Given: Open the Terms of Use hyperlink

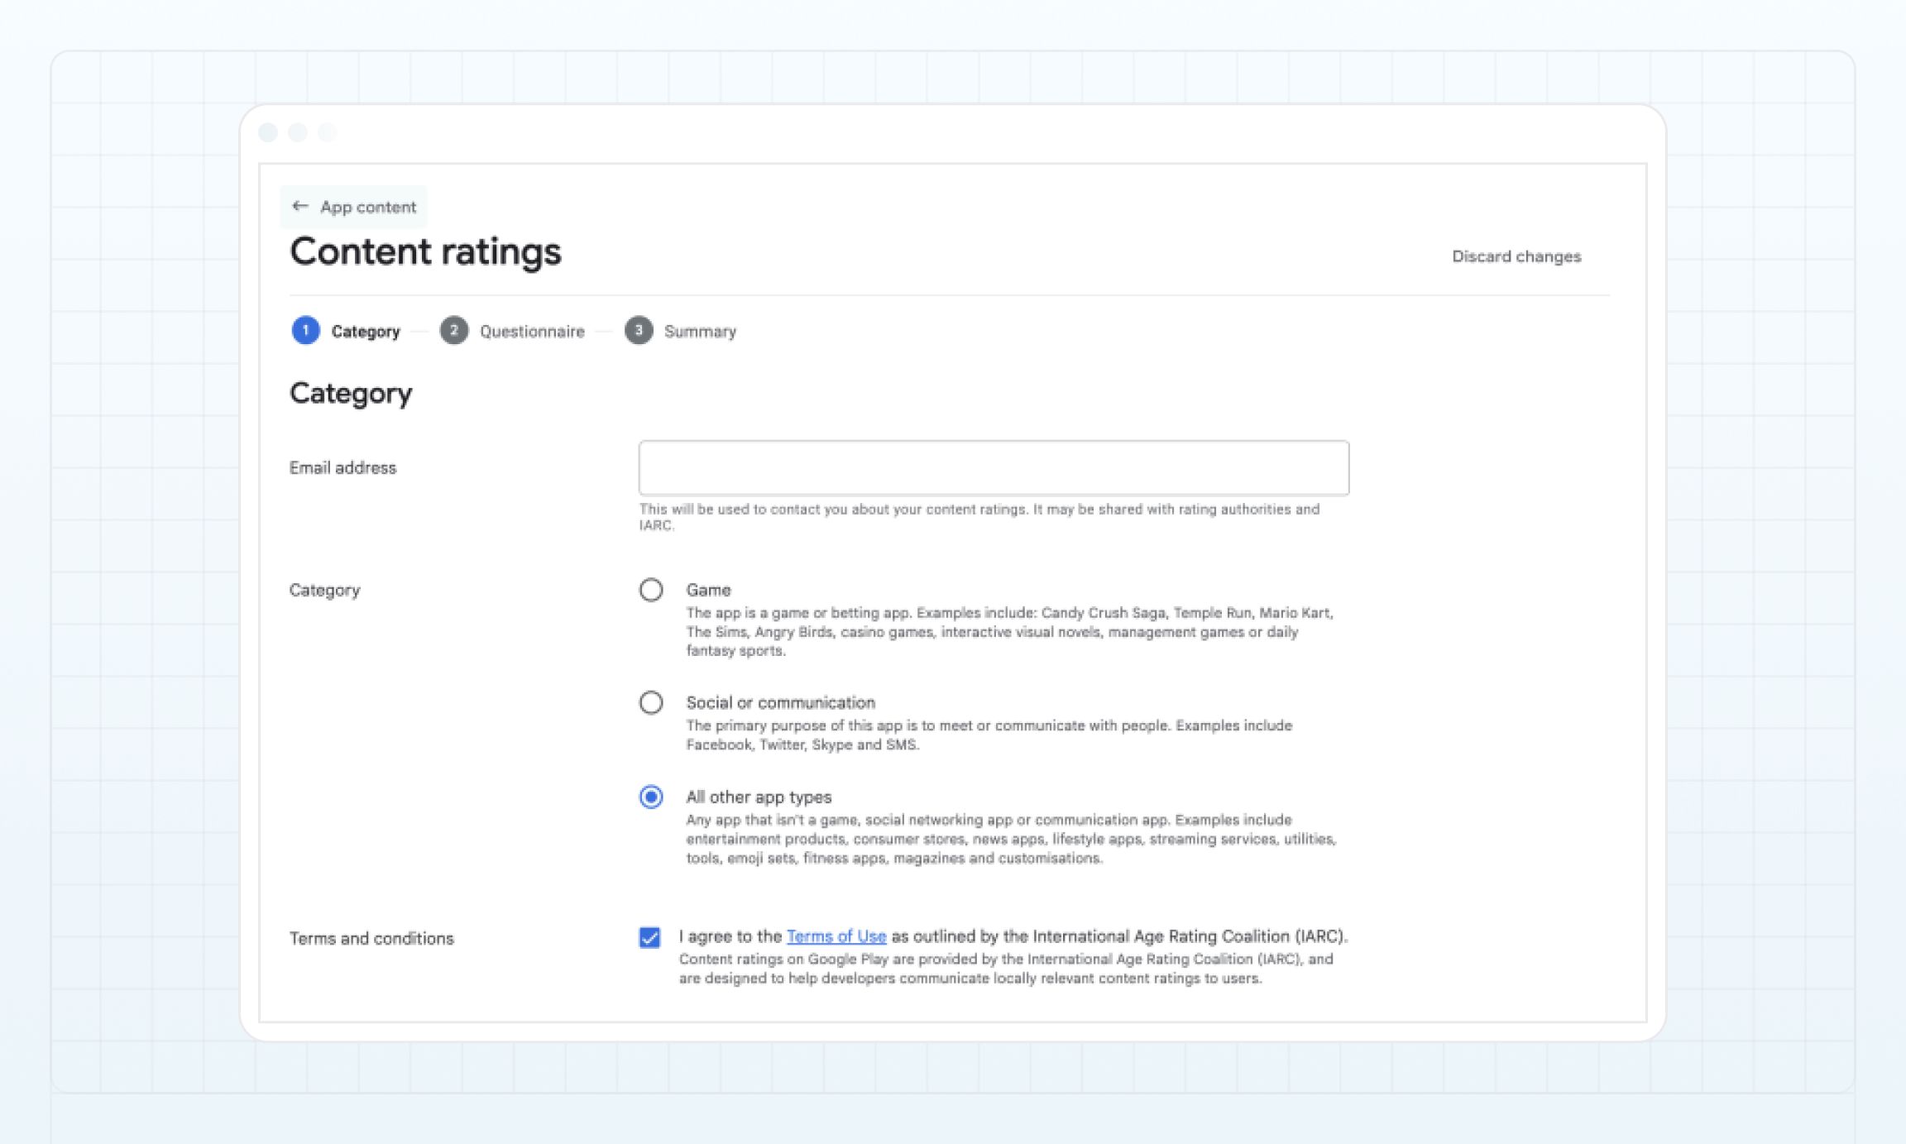Looking at the screenshot, I should click(836, 936).
